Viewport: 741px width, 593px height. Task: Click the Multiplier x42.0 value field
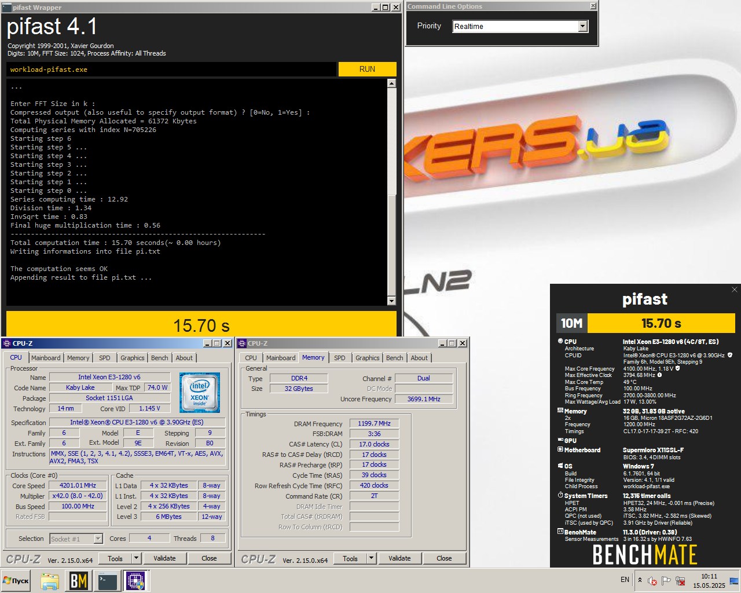point(78,496)
